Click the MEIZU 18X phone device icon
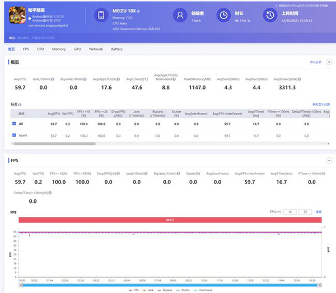Screen dimensions: 336x293 [x=101, y=16]
